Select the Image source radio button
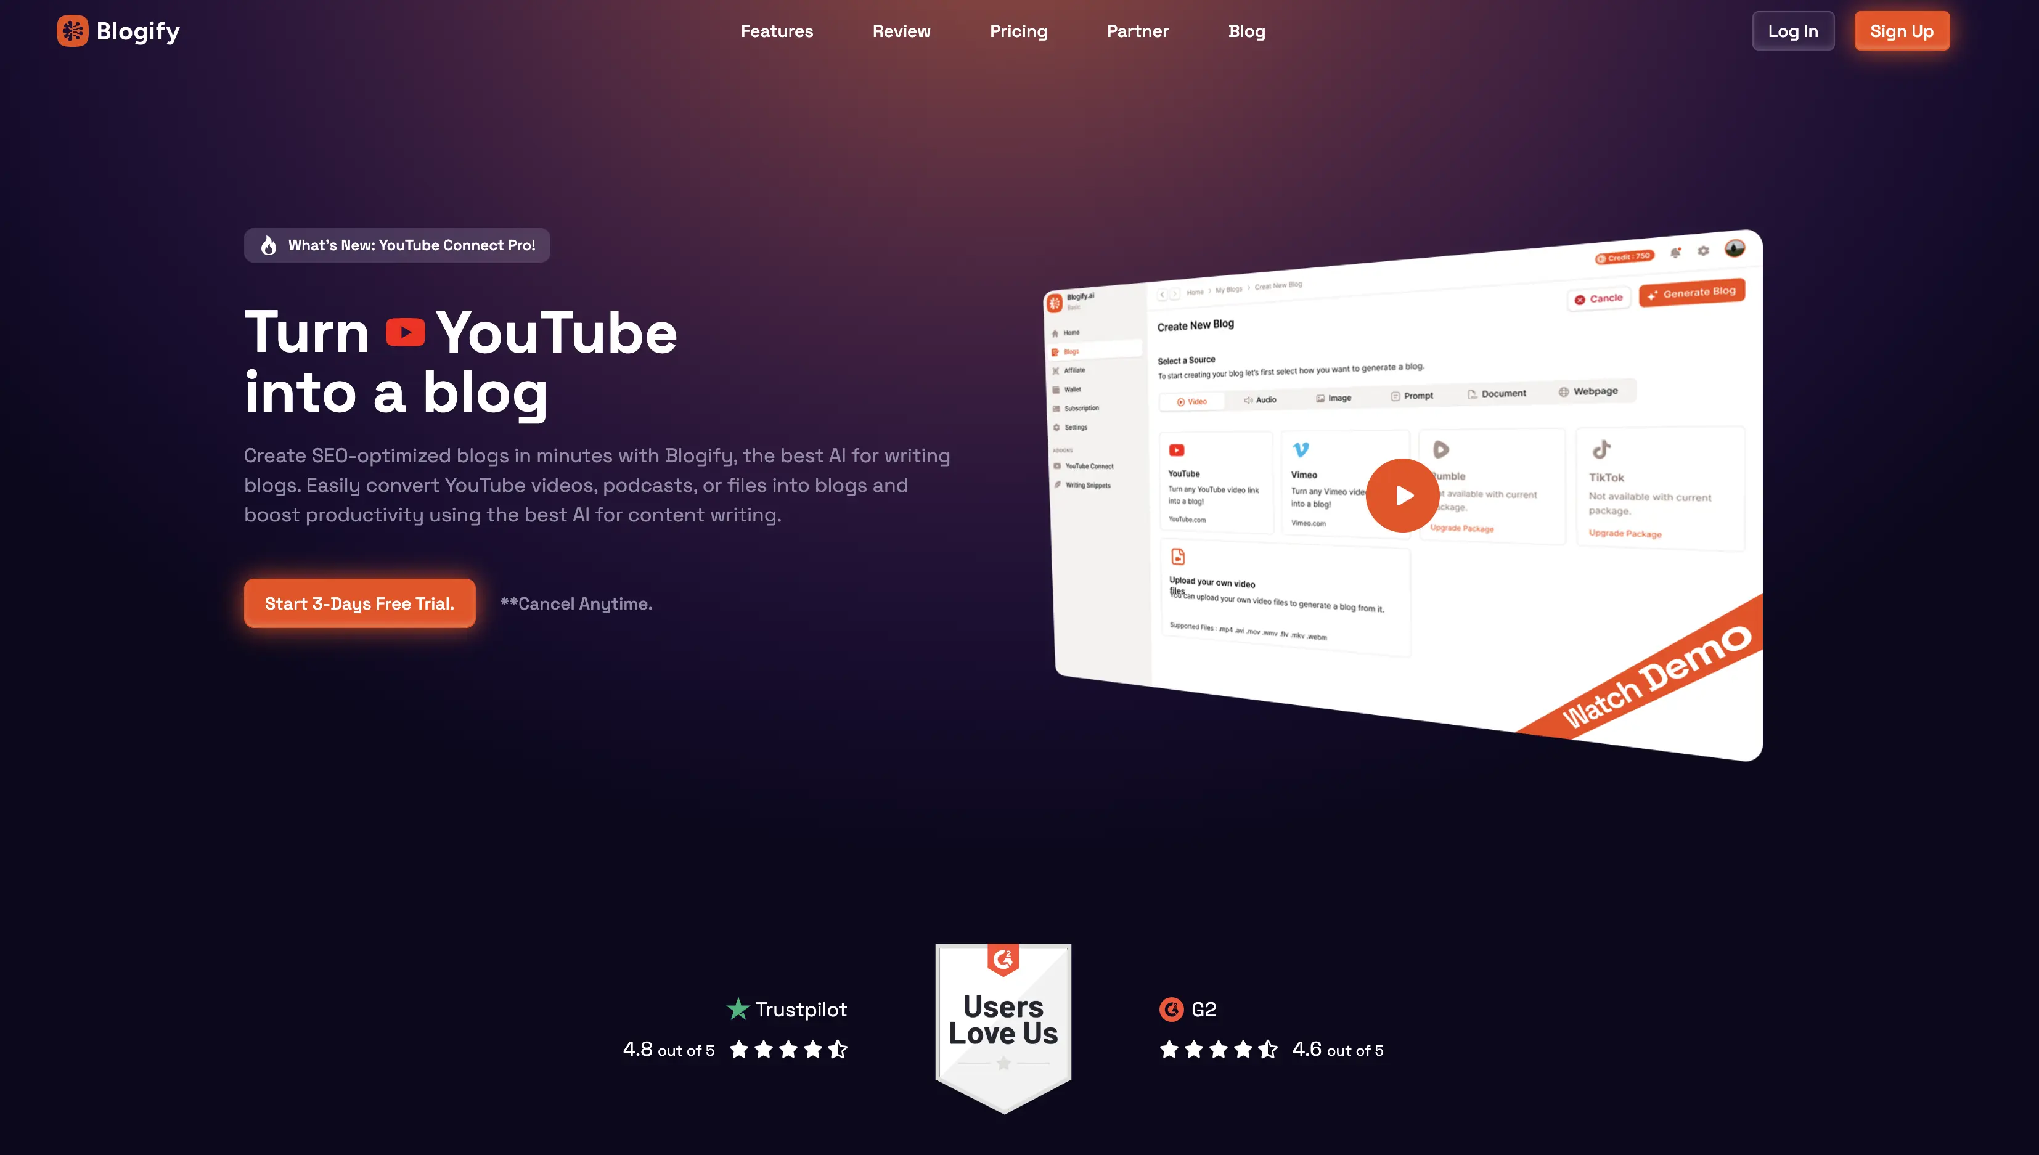 1338,399
